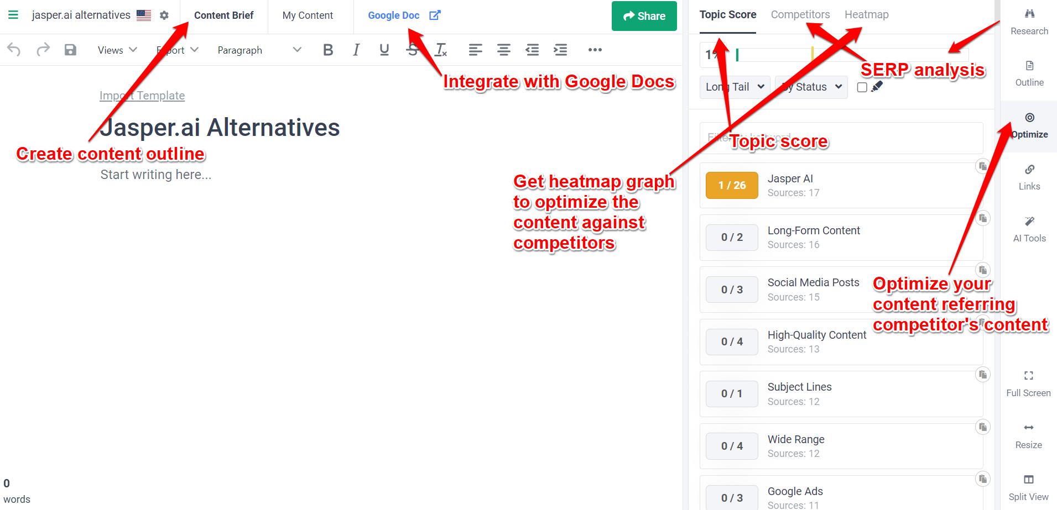The image size is (1057, 510).
Task: Copy the Subject Lines topic
Action: [x=982, y=374]
